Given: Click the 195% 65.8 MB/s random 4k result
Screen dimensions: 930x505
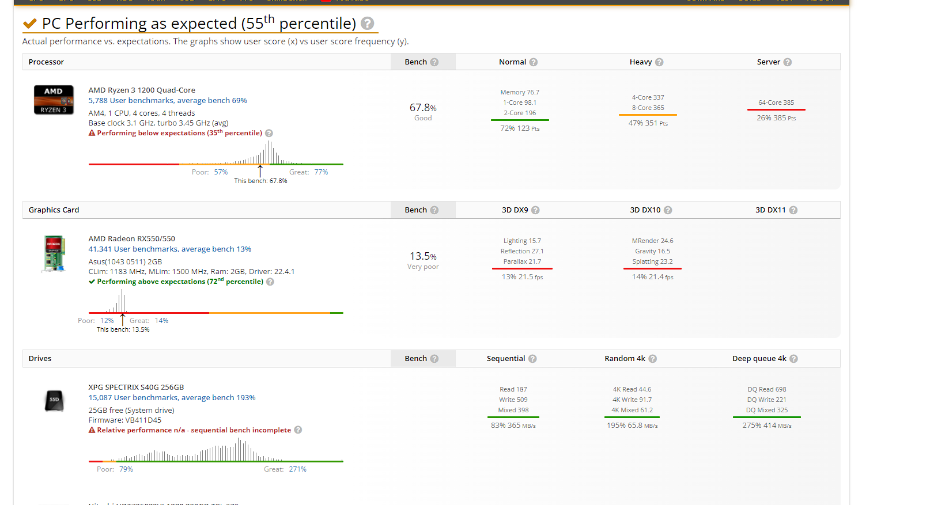Looking at the screenshot, I should coord(632,426).
